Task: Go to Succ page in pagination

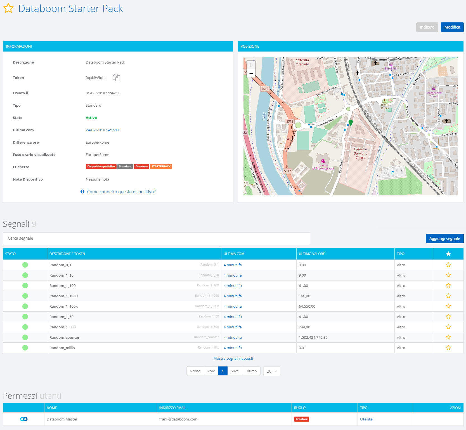Action: pos(235,371)
